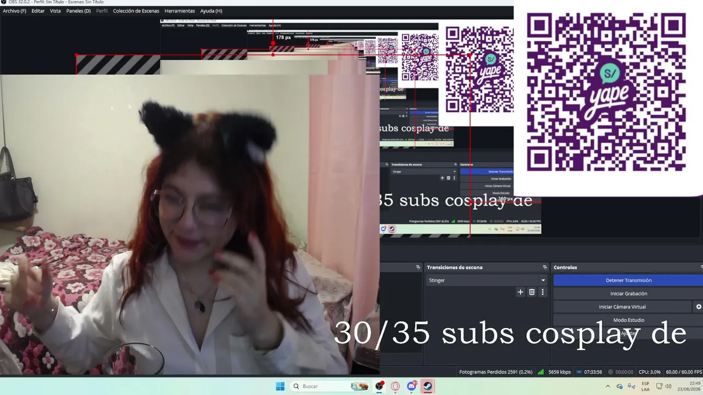The width and height of the screenshot is (703, 395).
Task: Open the Vista menu
Action: [55, 11]
